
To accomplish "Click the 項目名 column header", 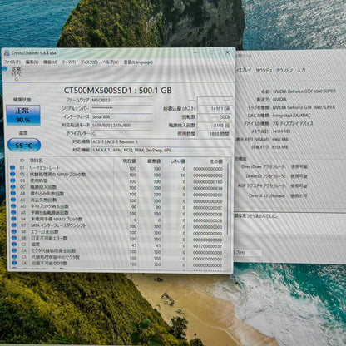I will (37, 161).
